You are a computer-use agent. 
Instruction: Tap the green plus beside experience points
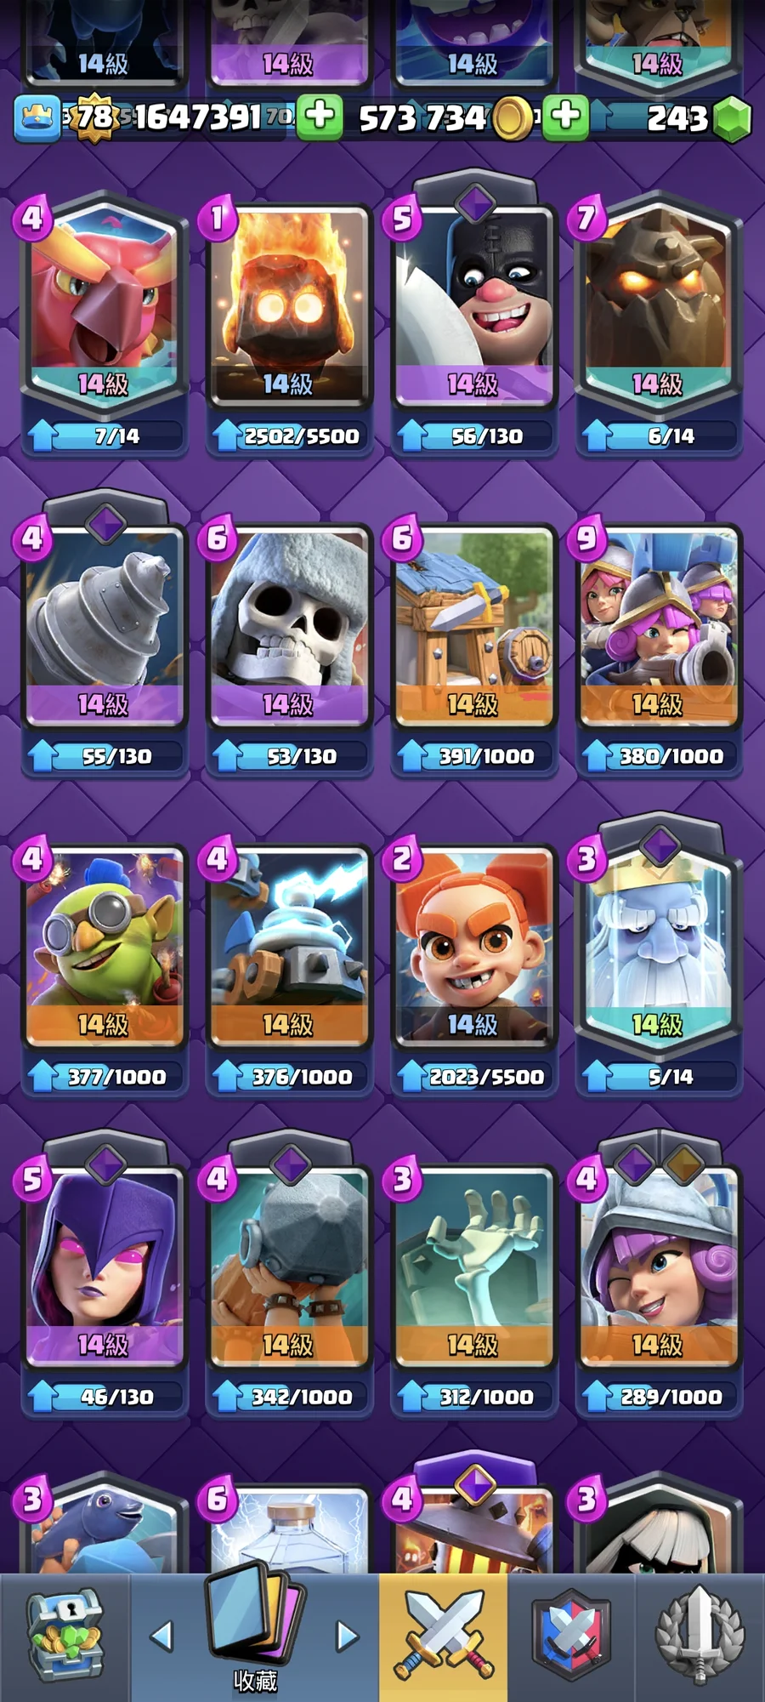(x=320, y=117)
